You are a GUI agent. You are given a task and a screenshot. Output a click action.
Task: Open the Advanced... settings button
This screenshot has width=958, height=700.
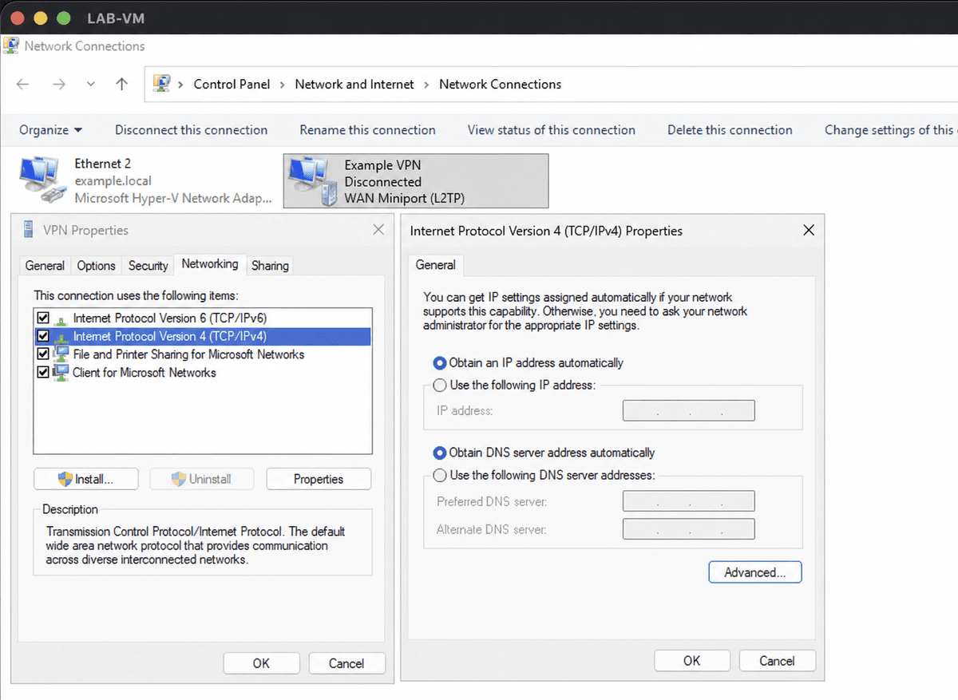tap(755, 572)
